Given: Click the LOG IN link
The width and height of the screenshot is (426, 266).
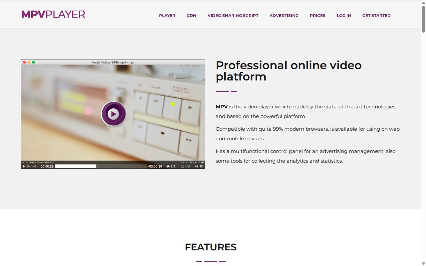Looking at the screenshot, I should (x=344, y=16).
